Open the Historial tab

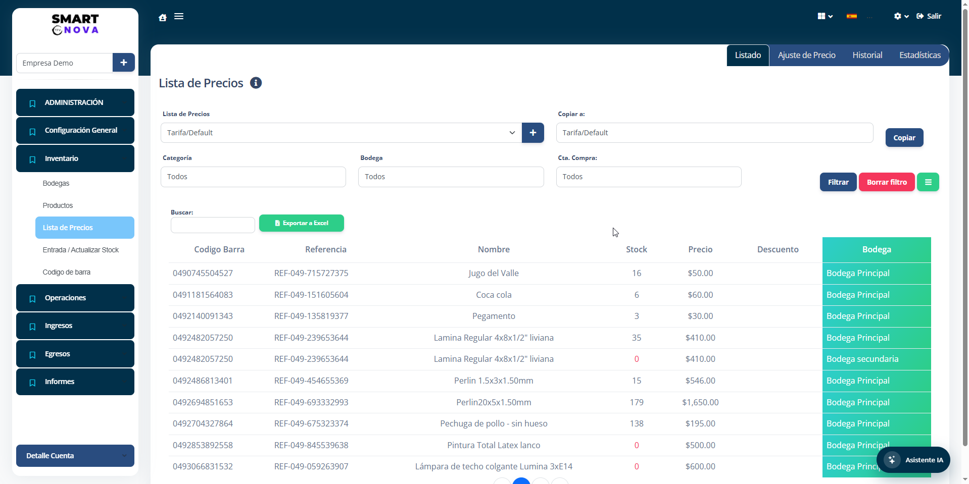(x=867, y=55)
